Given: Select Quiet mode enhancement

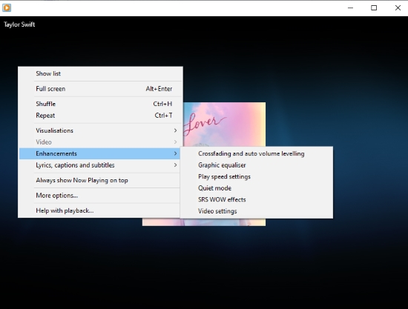Looking at the screenshot, I should point(257,188).
